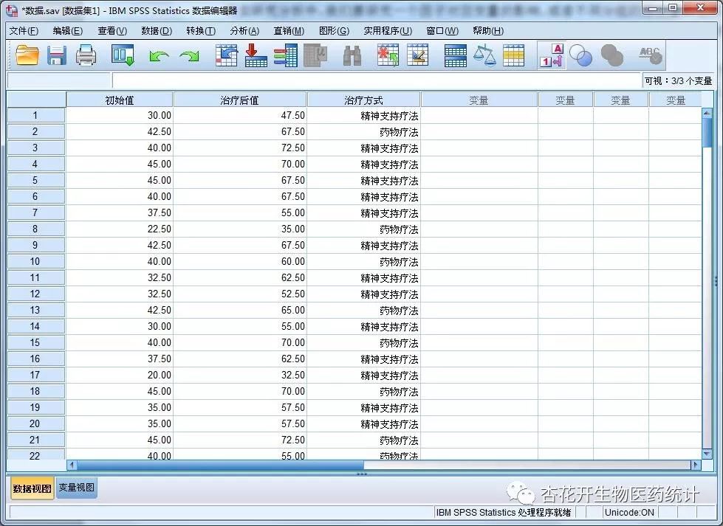The image size is (723, 526).
Task: Open Find with binoculars icon
Action: 352,56
